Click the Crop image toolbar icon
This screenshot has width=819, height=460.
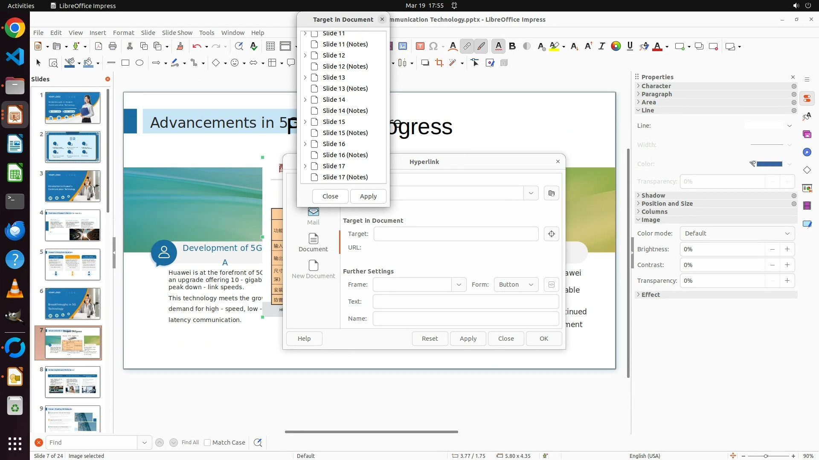439,63
